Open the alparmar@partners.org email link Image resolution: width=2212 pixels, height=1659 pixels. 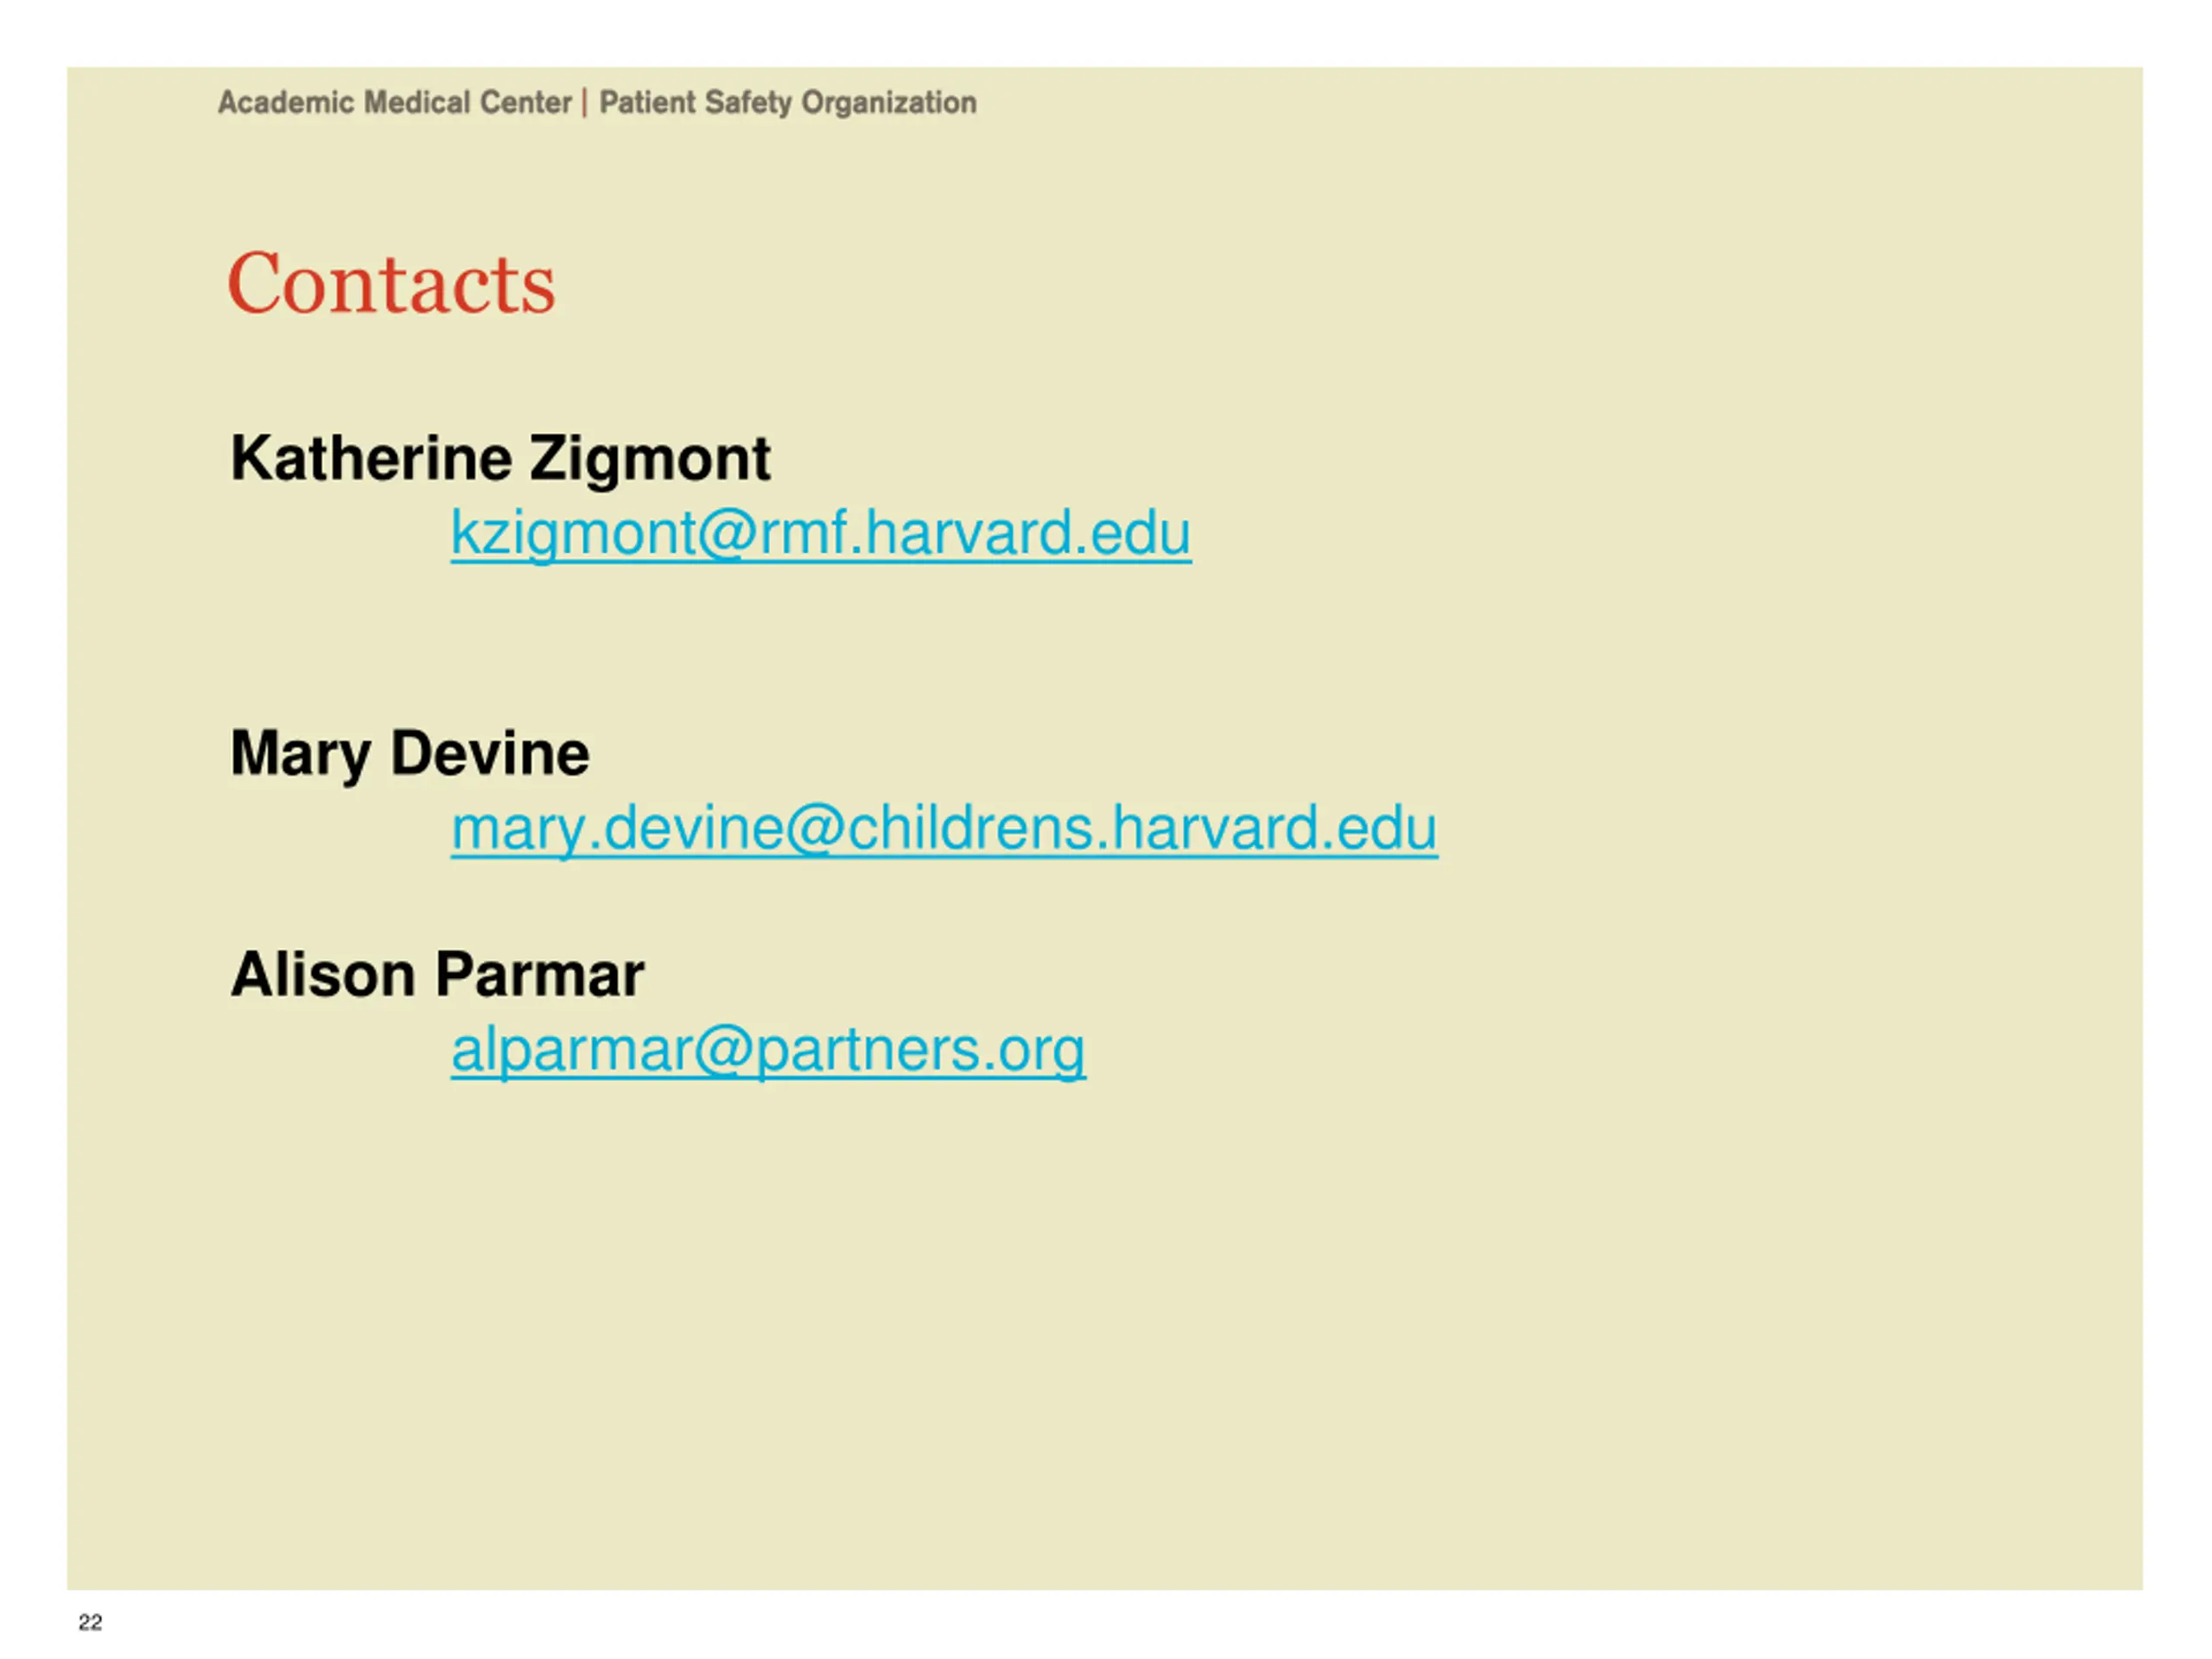point(768,1050)
